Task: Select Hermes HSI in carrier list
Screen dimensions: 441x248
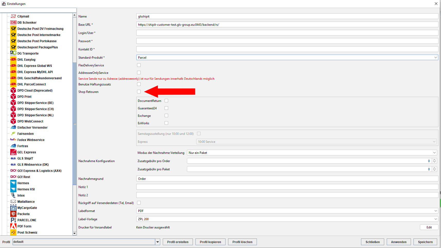Action: [26, 189]
